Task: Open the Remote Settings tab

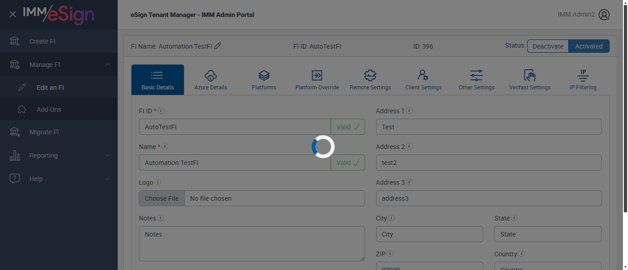Action: tap(370, 80)
